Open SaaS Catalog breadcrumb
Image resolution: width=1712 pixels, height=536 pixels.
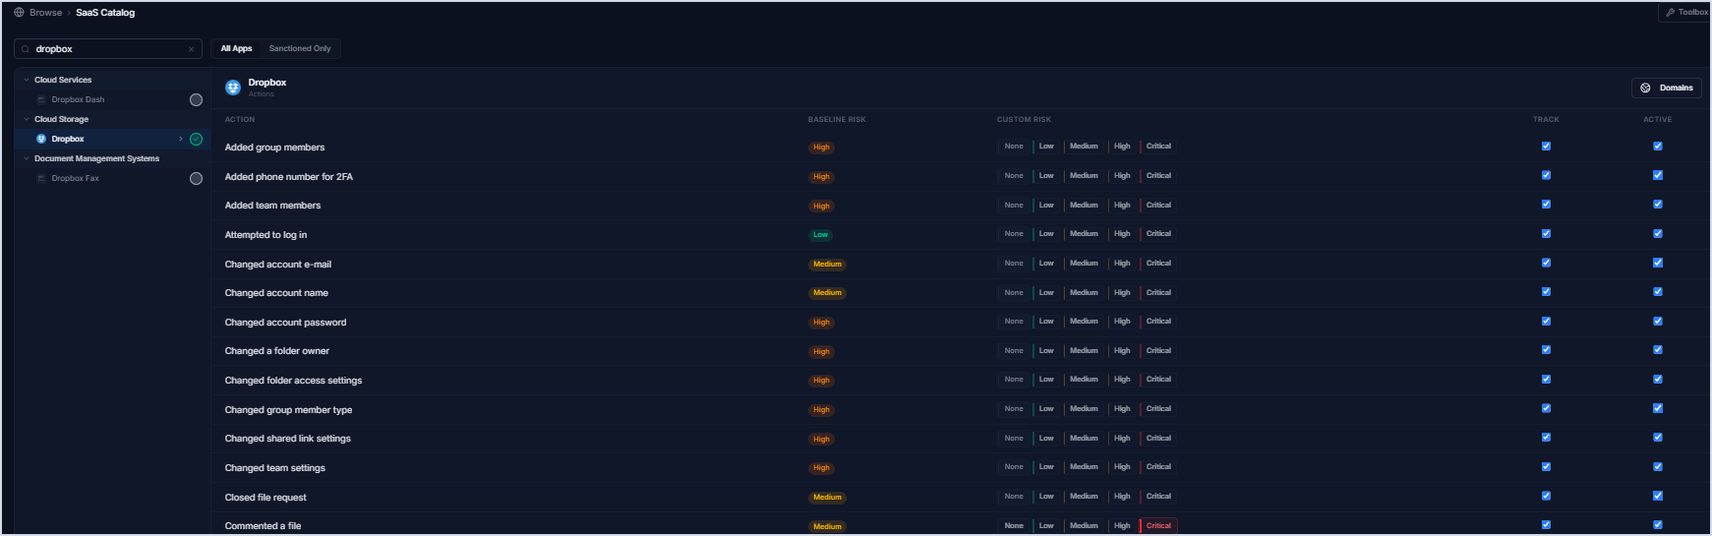(105, 13)
